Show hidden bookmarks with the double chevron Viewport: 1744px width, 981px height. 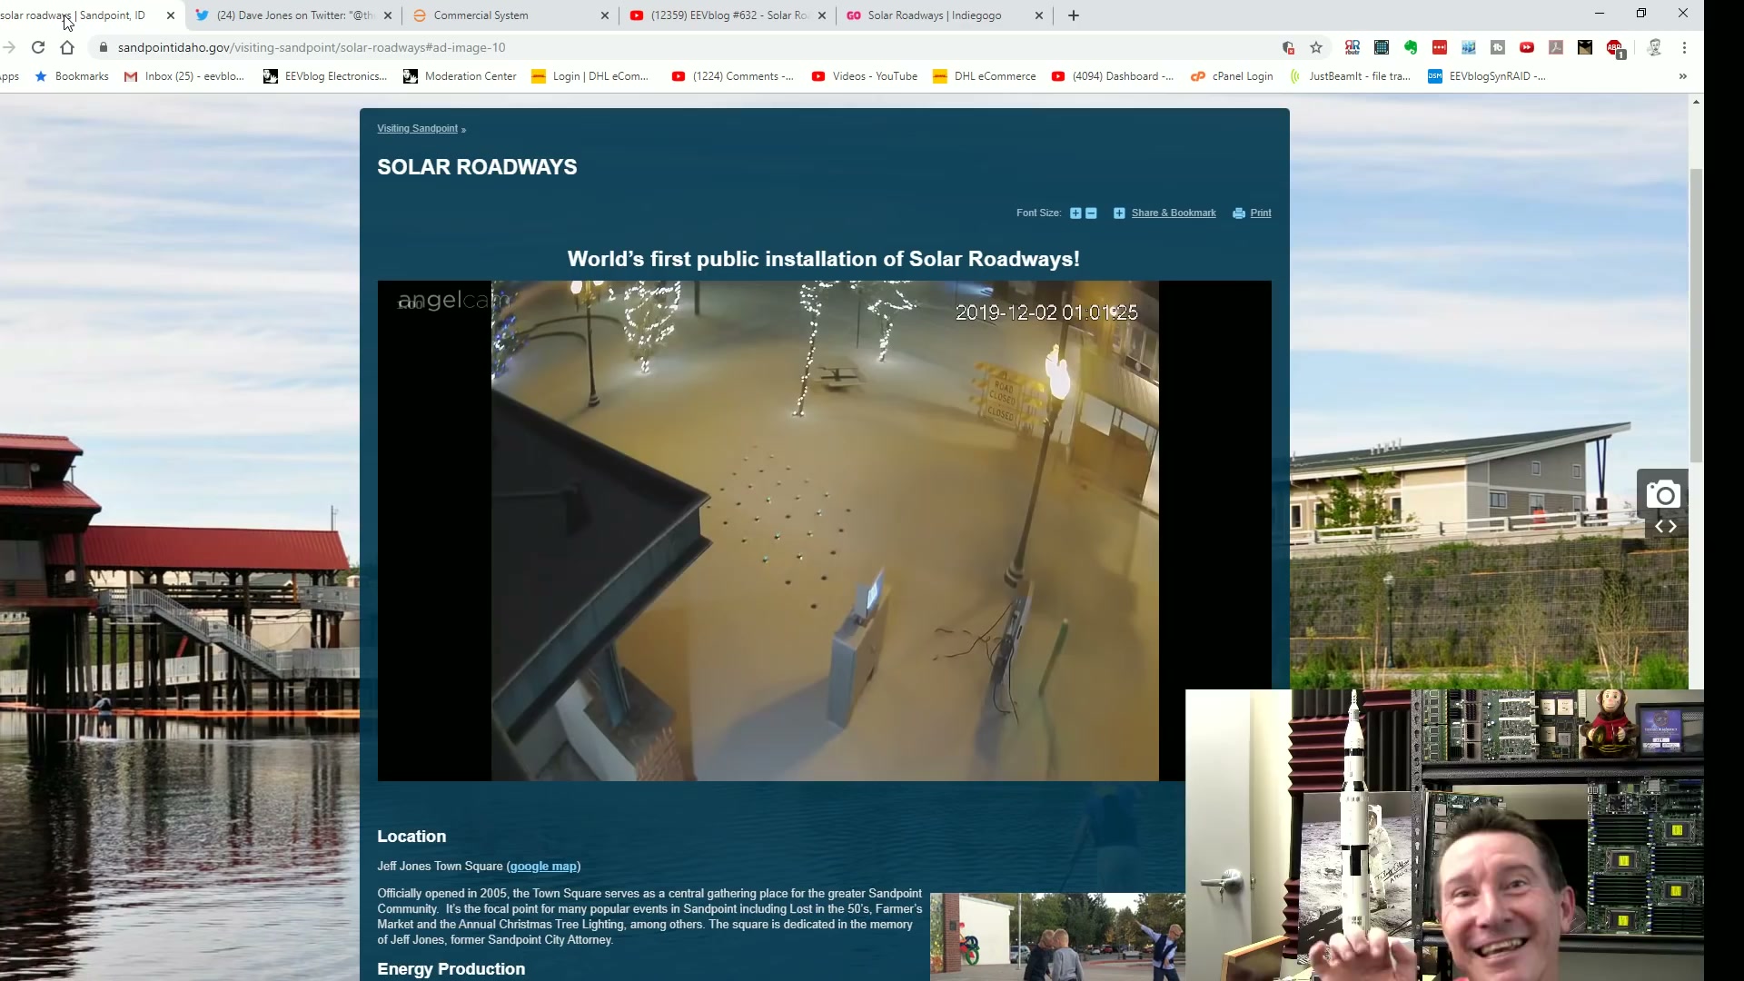[1683, 76]
